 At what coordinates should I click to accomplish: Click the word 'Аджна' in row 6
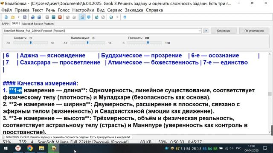point(29,56)
